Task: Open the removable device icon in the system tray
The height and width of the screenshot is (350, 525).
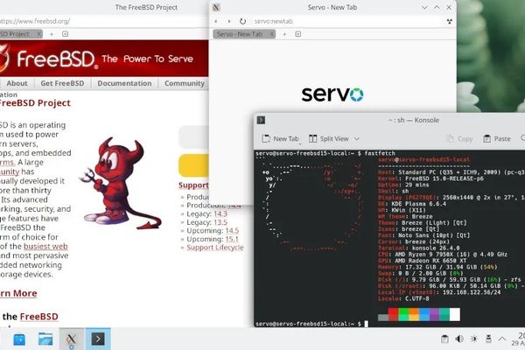Action: coord(488,339)
